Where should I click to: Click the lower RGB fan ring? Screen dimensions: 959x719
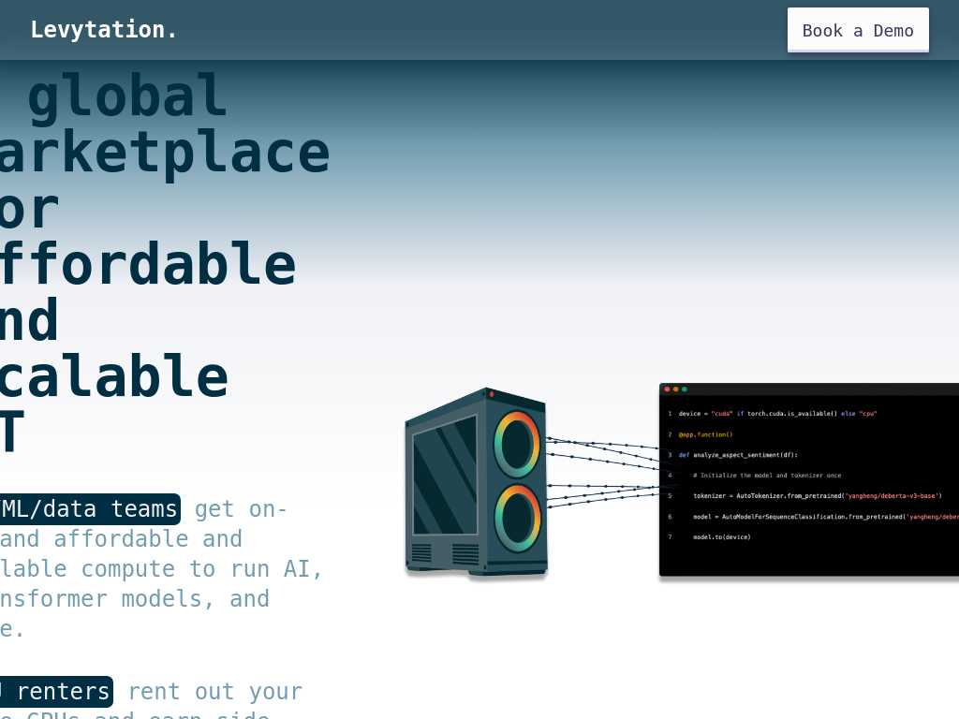pos(518,518)
